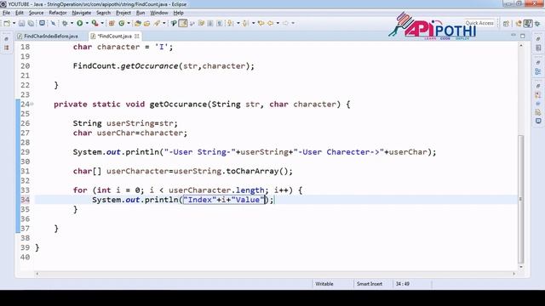
Task: Click the Quick Access search field
Action: [479, 23]
